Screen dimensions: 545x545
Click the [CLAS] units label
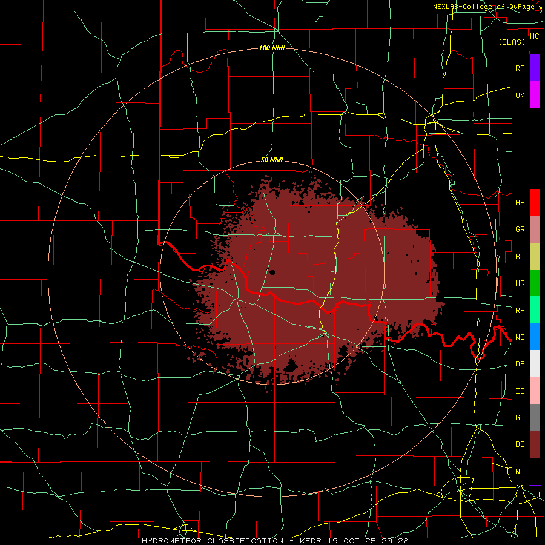point(512,42)
